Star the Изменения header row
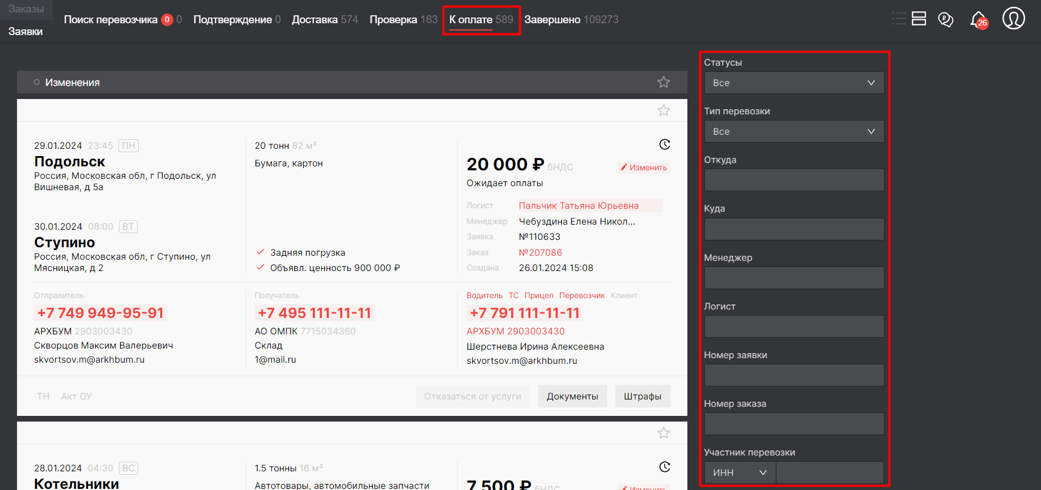1041x490 pixels. tap(664, 82)
